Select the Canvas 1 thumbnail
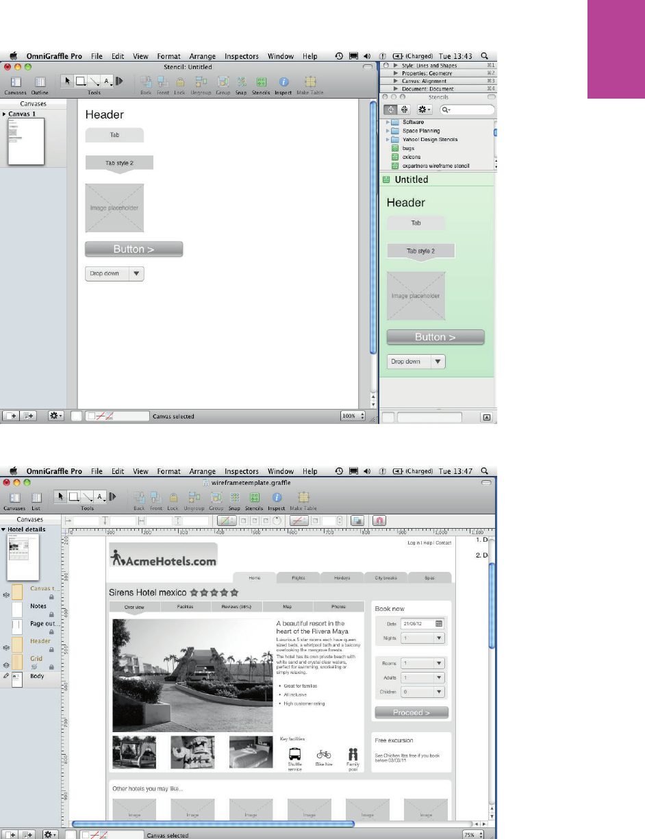The height and width of the screenshot is (839, 645). coord(26,141)
